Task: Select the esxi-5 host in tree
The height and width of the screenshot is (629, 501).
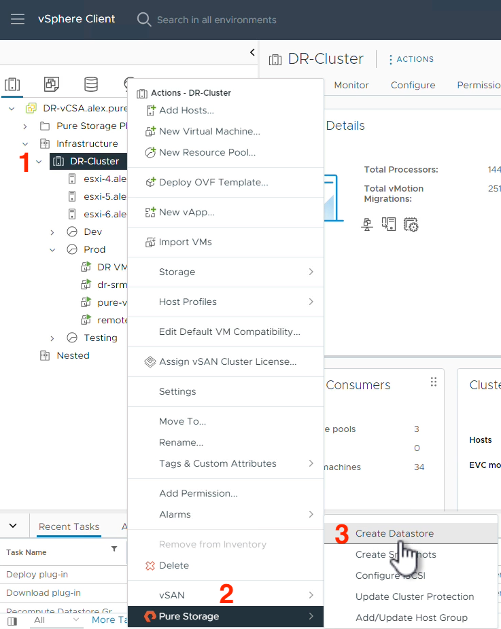Action: (105, 196)
